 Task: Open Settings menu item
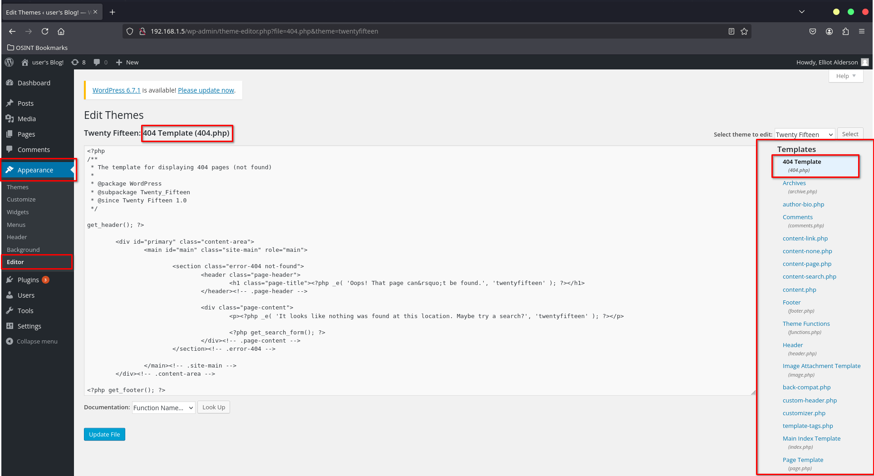(x=37, y=326)
